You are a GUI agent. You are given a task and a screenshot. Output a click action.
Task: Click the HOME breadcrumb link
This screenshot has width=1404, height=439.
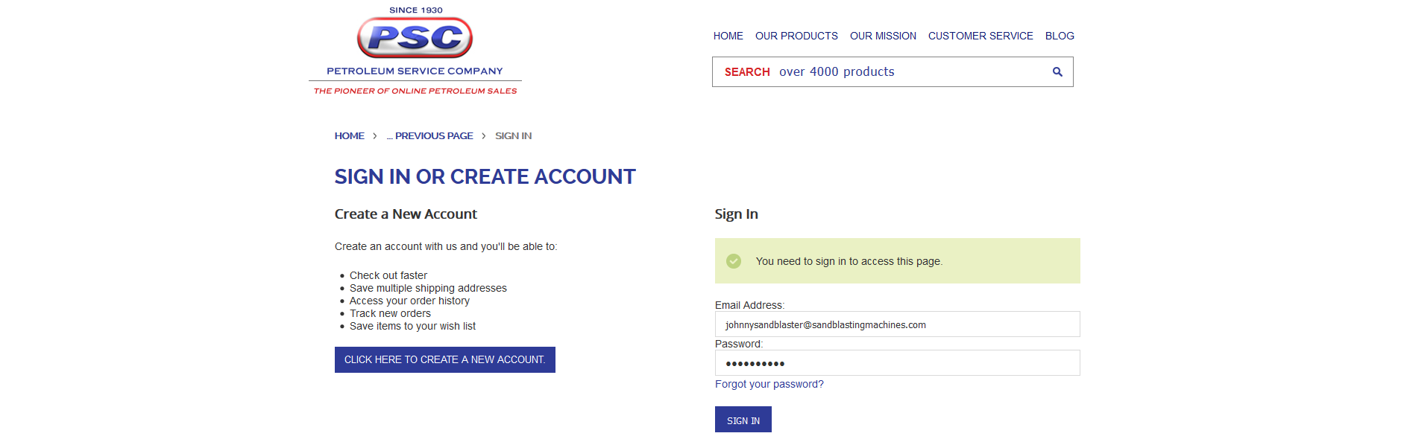349,136
